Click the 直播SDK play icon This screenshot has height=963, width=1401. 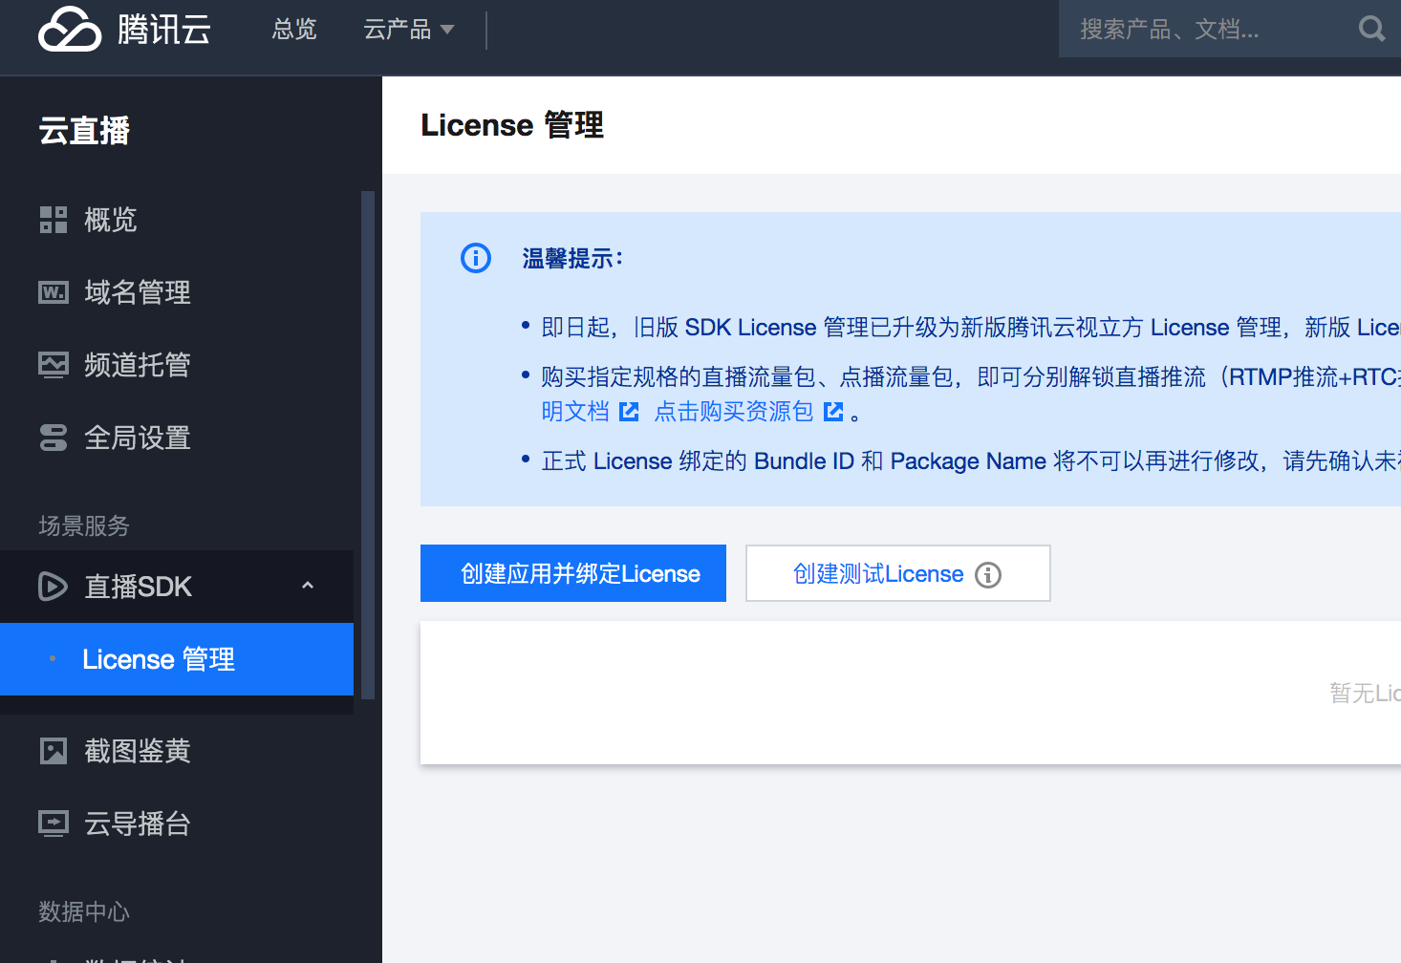(53, 586)
